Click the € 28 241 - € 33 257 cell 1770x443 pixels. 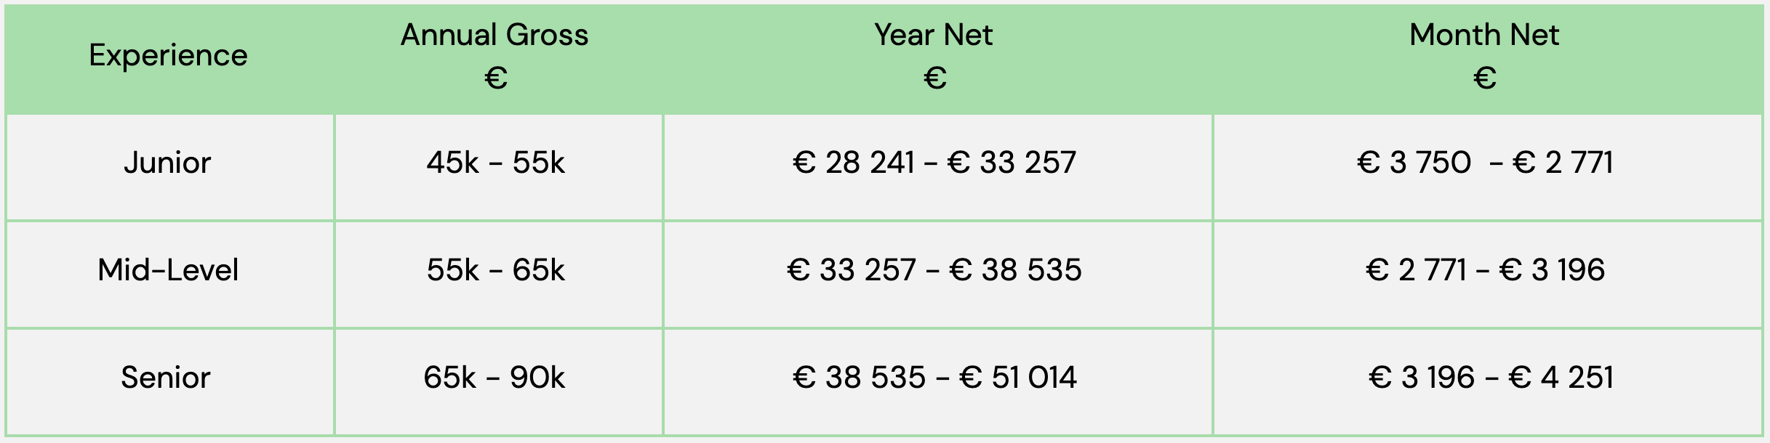[938, 166]
